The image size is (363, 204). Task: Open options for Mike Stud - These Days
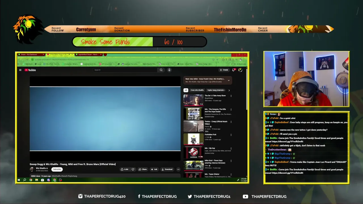231,161
